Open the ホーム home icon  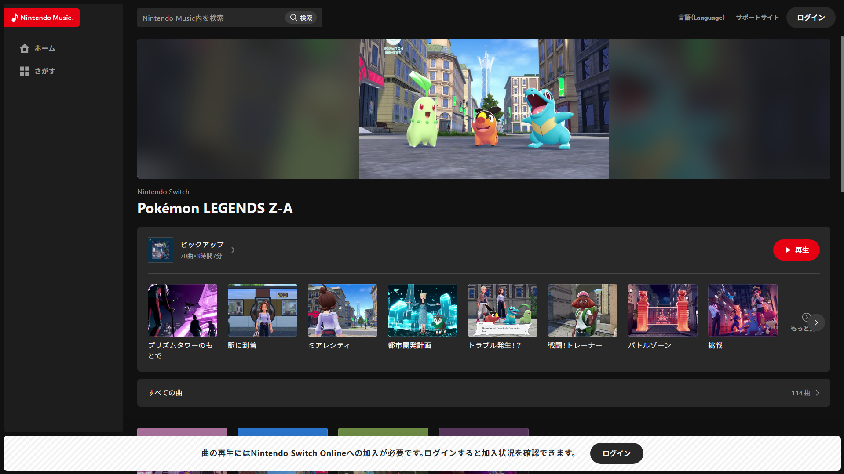[25, 48]
